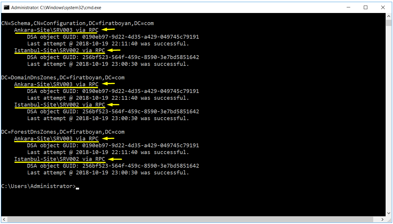Click 'Ankara-Site\SRV003 via RPC' under DC=DomainDnsZones

pos(56,84)
